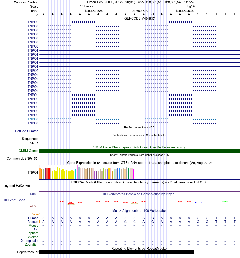Image resolution: width=240 pixels, height=258 pixels.
Task: Click the Layered H3K27Ac label
Action: (16, 186)
